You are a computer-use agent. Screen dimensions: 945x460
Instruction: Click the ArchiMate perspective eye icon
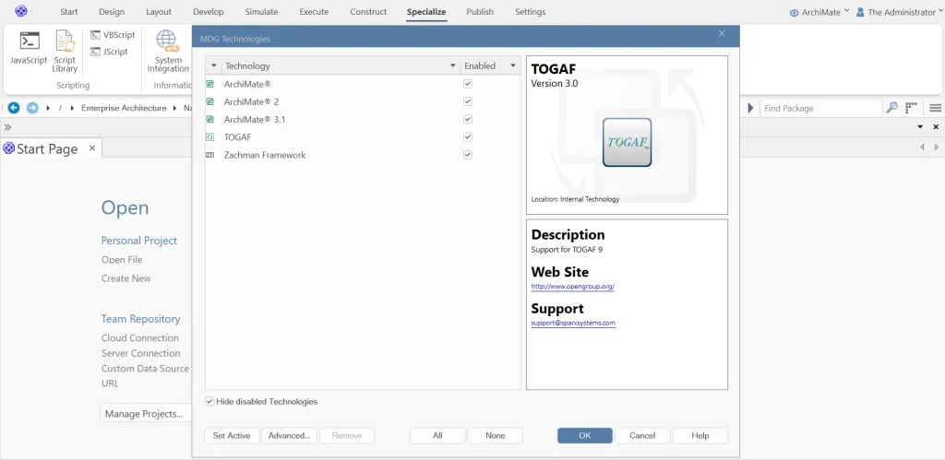point(794,13)
